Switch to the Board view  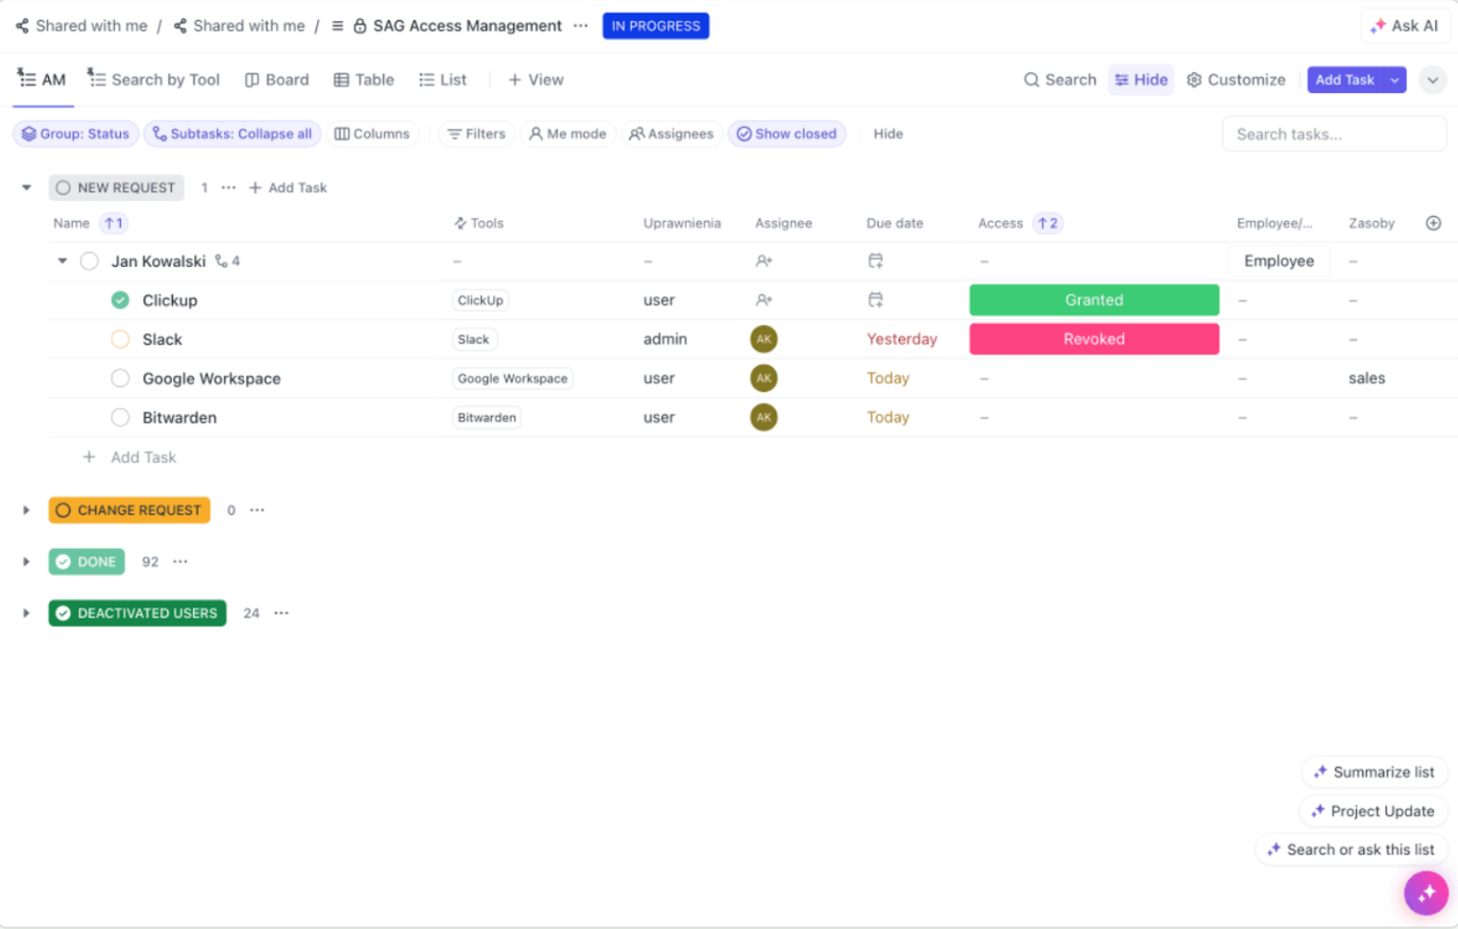click(276, 79)
